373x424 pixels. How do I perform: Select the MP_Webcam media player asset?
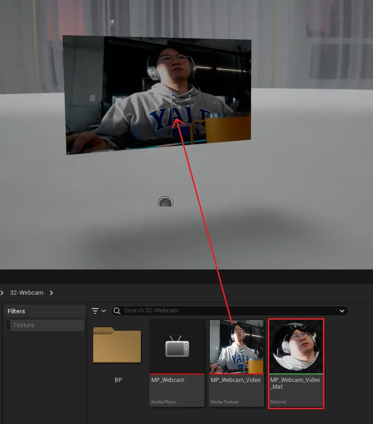click(x=177, y=363)
